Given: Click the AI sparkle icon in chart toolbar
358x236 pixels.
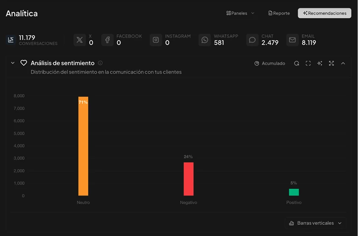Looking at the screenshot, I should tap(320, 63).
